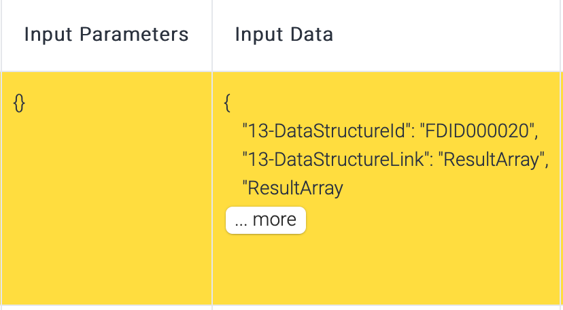Viewport: 563px width, 310px height.
Task: Click the 'Input Data' column header
Action: point(284,34)
